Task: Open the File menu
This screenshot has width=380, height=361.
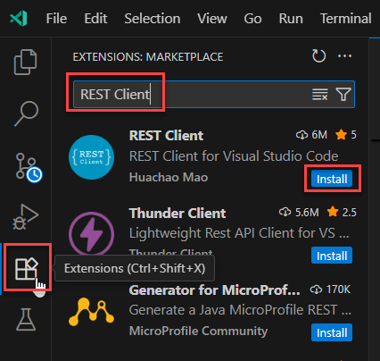Action: pyautogui.click(x=56, y=19)
